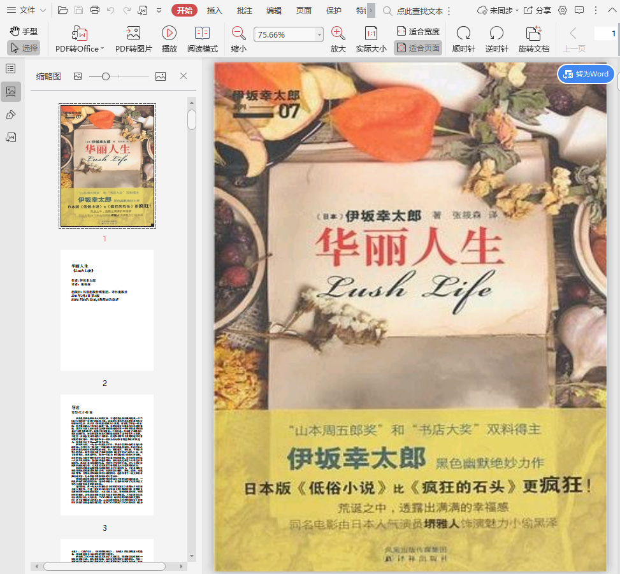Select page 1 thumbnail
The image size is (620, 574).
107,166
